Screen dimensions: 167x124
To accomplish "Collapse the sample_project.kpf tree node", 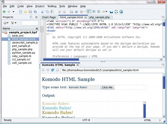I will click(x=3, y=32).
